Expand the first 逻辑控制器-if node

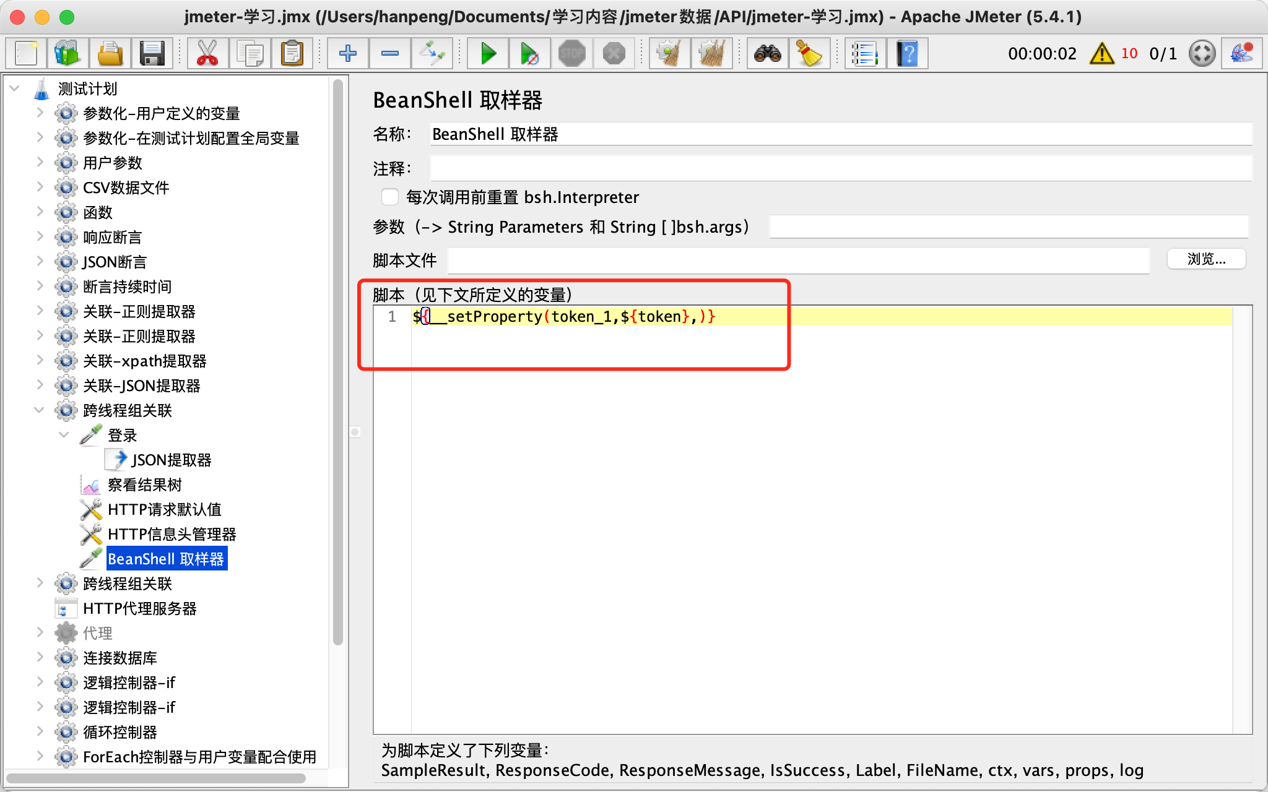click(40, 682)
